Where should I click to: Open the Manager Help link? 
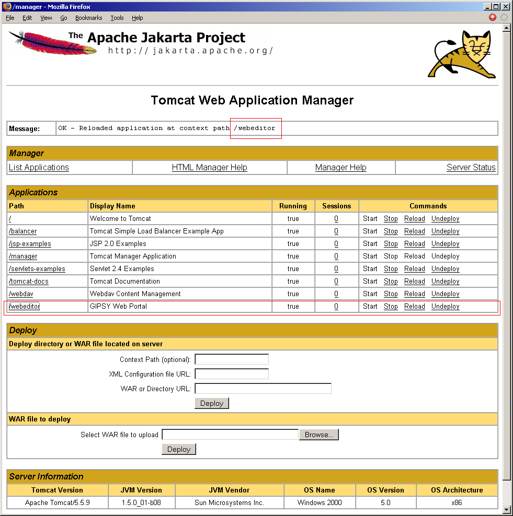[x=340, y=168]
